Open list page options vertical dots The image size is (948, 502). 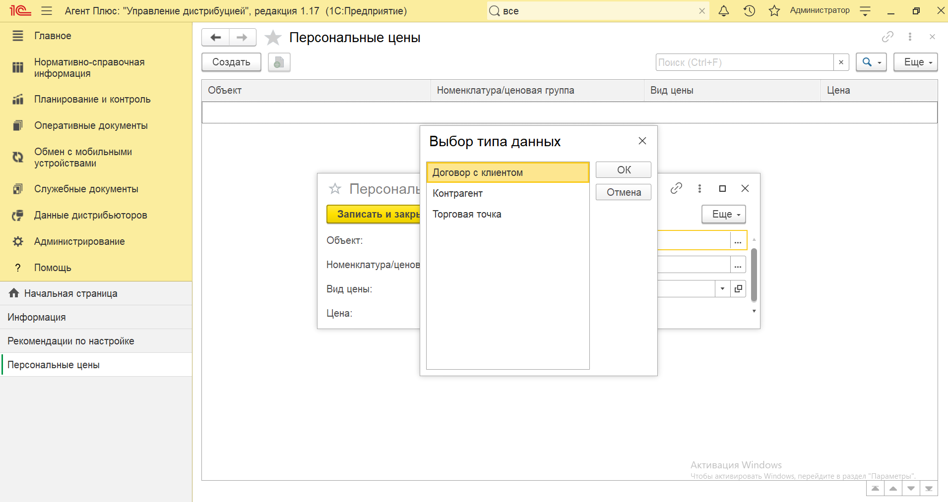[x=910, y=37]
